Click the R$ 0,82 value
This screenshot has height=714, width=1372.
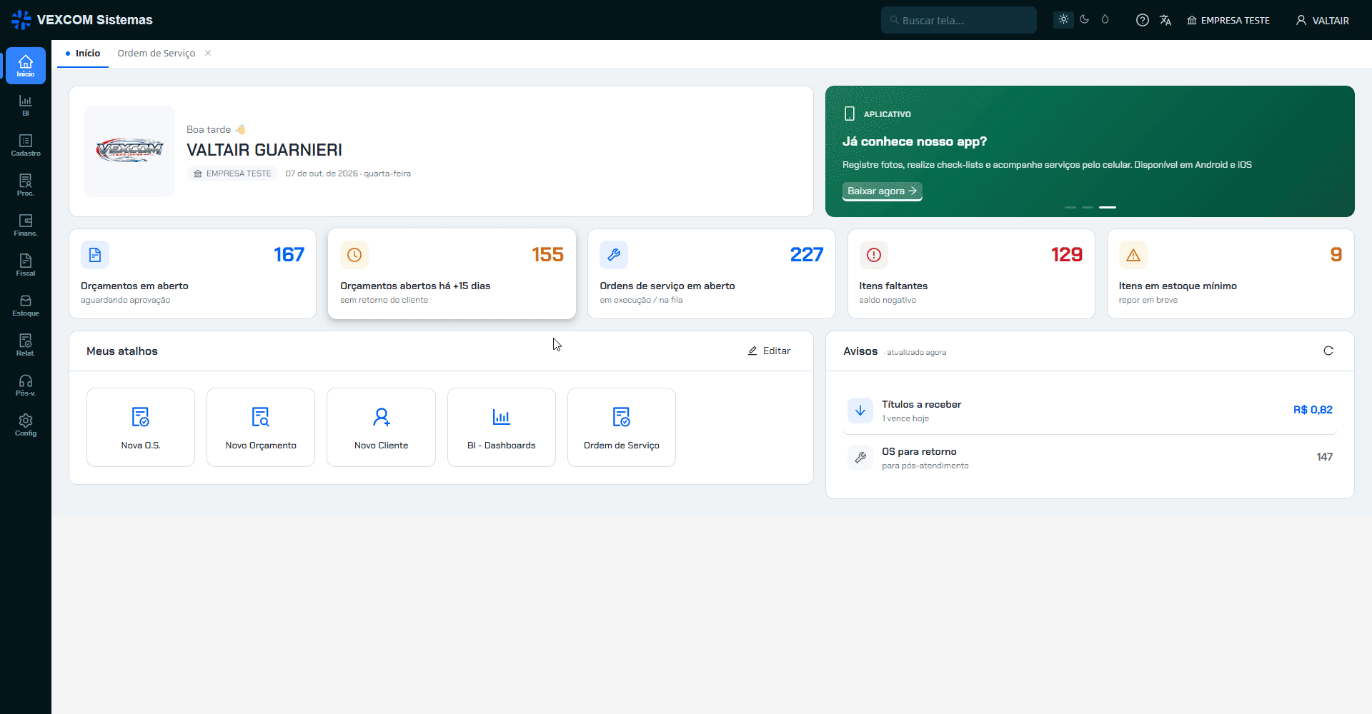(x=1313, y=410)
